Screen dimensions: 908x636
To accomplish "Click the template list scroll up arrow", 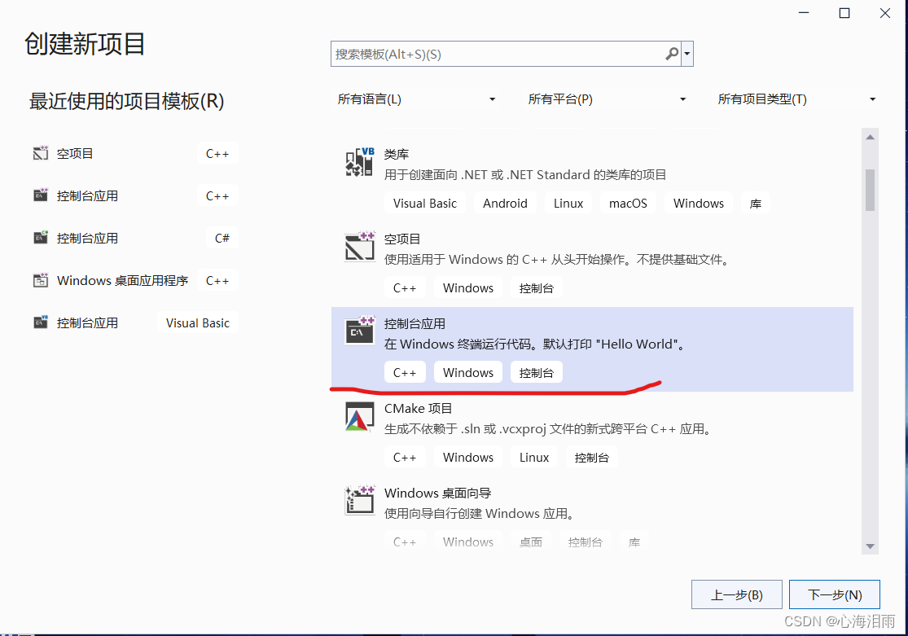I will pyautogui.click(x=870, y=138).
